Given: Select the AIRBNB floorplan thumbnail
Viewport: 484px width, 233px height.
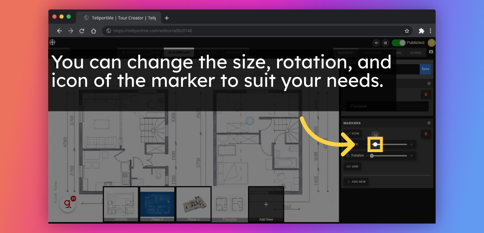Looking at the screenshot, I should pyautogui.click(x=121, y=205).
